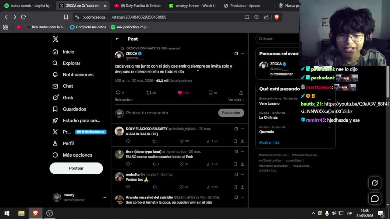Open Estudio para creadores item
This screenshot has width=390, height=219.
tap(76, 120)
